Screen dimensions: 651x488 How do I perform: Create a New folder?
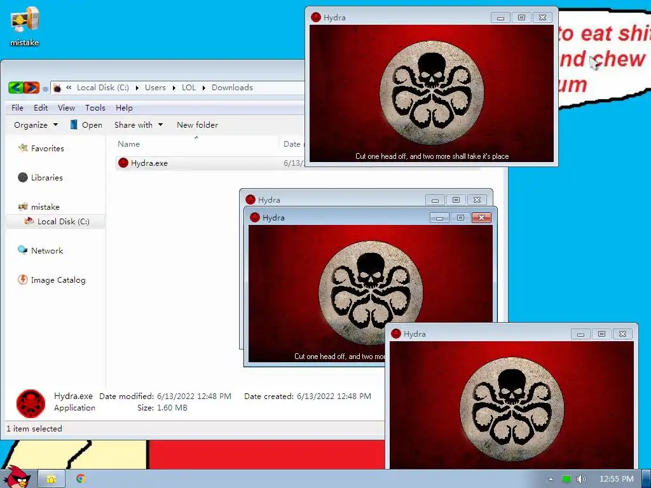pyautogui.click(x=197, y=125)
